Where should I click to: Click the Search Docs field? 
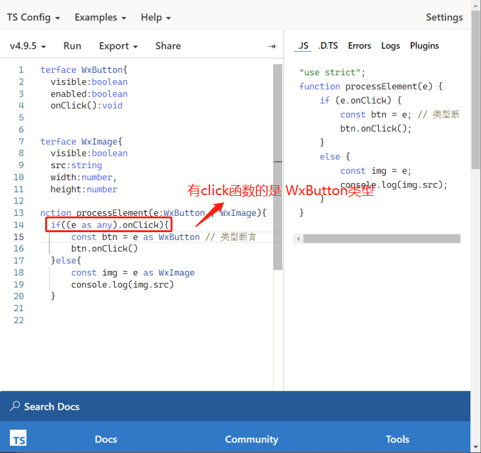click(x=235, y=407)
